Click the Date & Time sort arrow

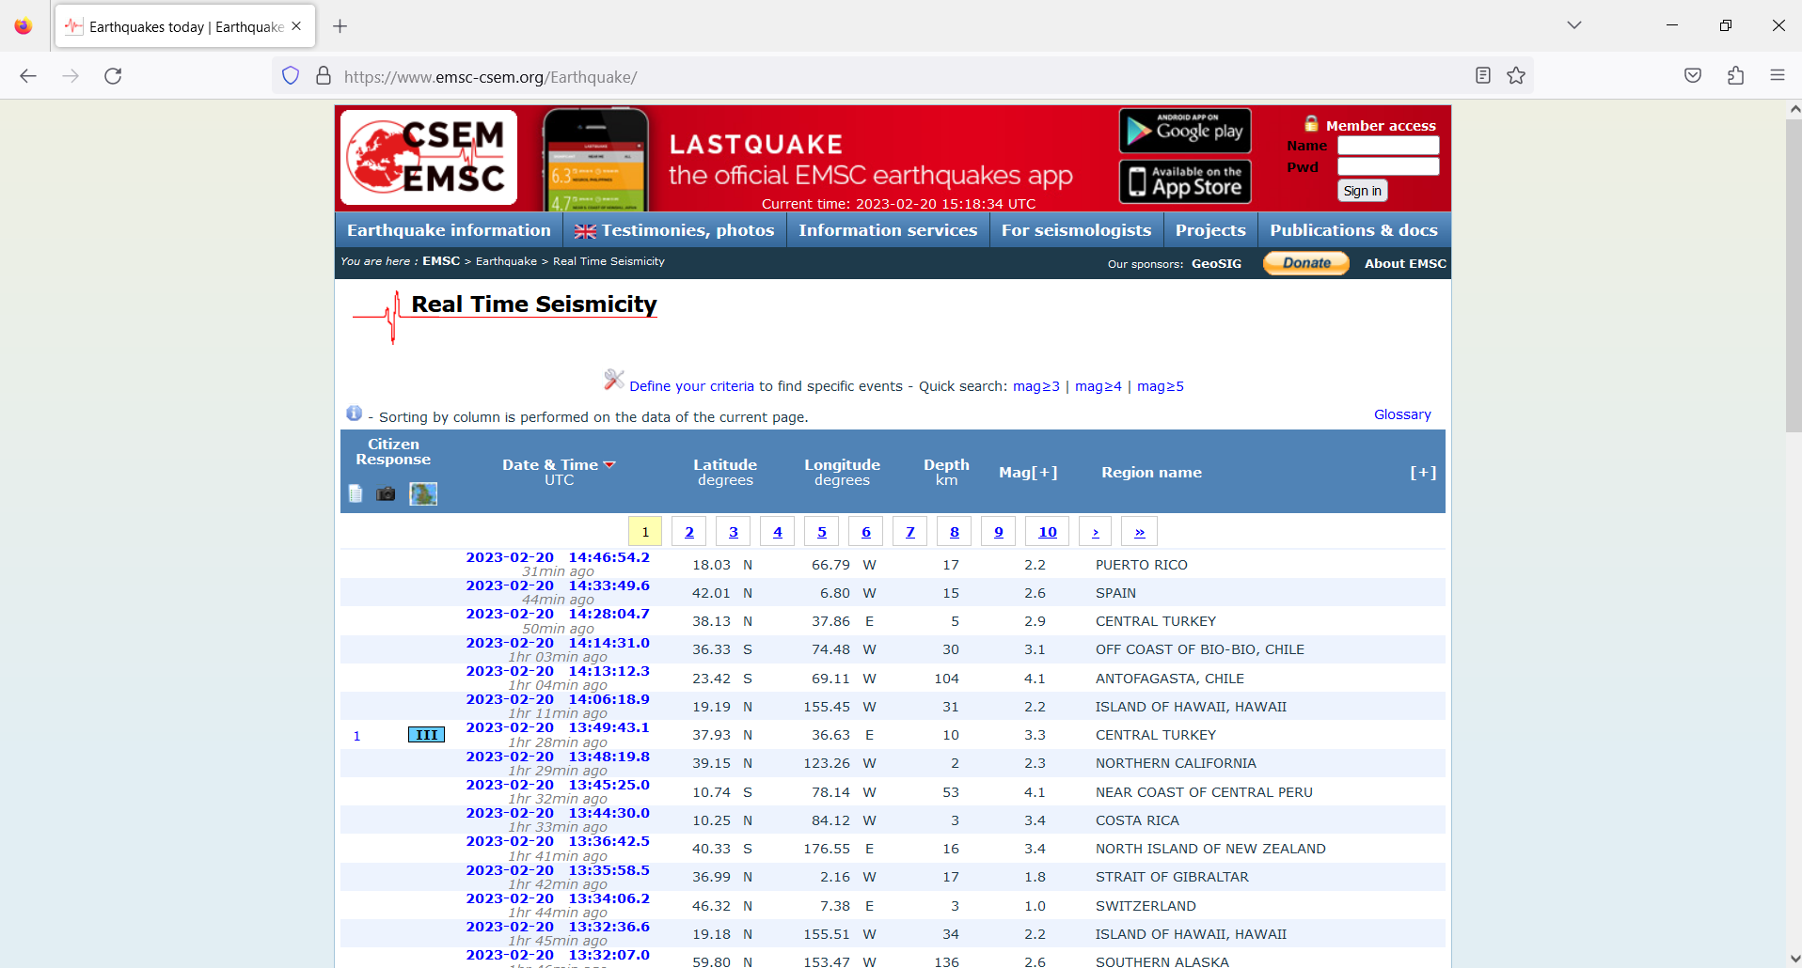pos(609,463)
